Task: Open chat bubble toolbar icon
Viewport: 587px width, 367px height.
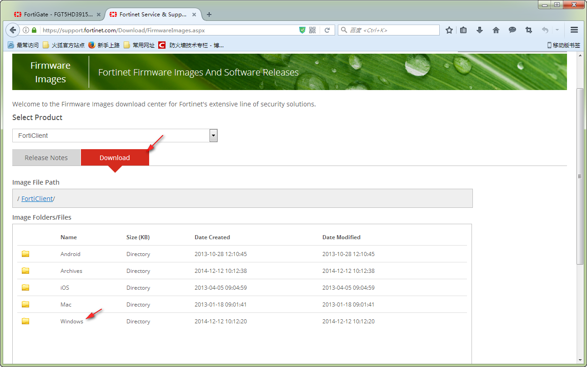Action: coord(512,30)
